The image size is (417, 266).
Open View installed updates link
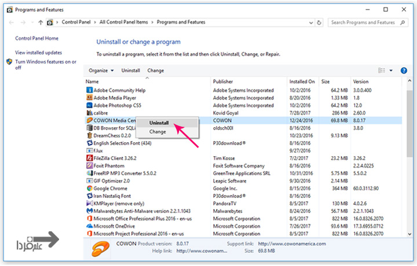coord(38,53)
